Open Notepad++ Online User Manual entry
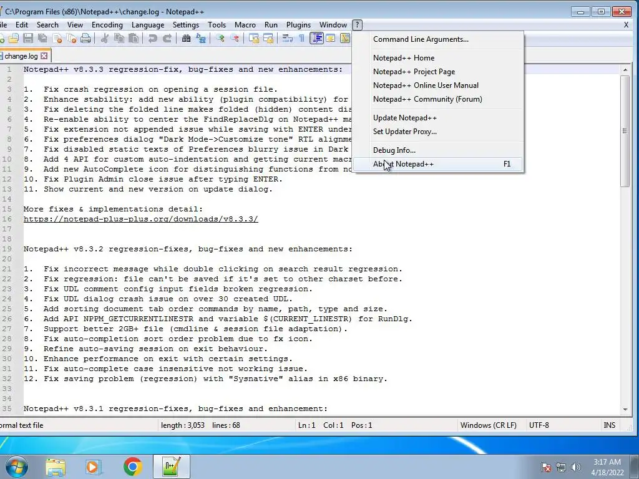The image size is (639, 479). tap(438, 85)
